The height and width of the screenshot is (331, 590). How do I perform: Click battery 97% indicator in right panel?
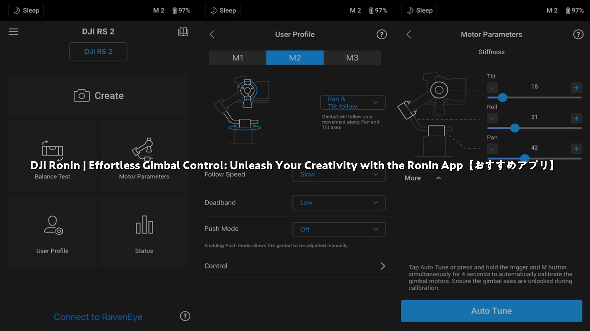tap(575, 10)
